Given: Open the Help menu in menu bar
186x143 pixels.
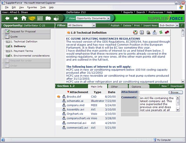Looking at the screenshot, I should coord(51,7).
